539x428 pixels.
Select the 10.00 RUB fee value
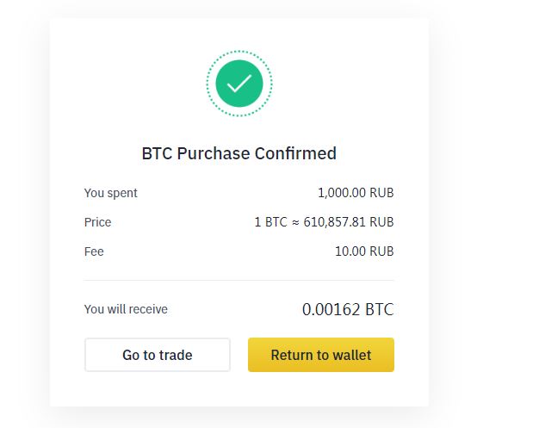364,251
